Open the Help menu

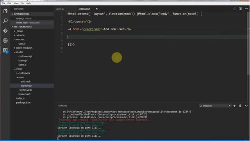click(x=29, y=3)
